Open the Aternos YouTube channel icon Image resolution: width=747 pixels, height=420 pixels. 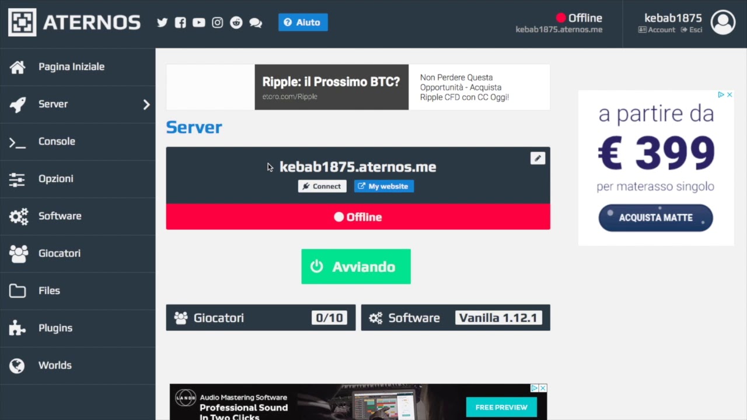[x=199, y=23]
